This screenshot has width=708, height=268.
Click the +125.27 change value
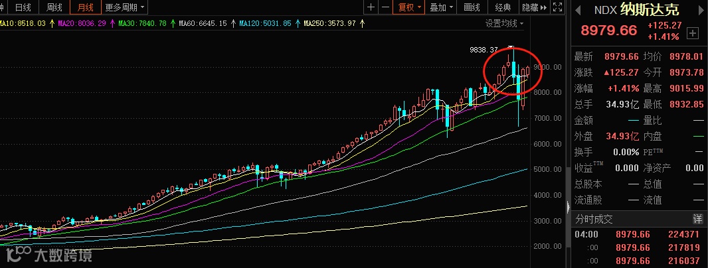click(664, 26)
